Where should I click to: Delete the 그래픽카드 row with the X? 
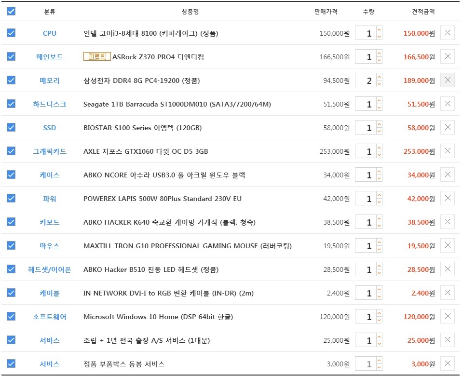coord(447,151)
